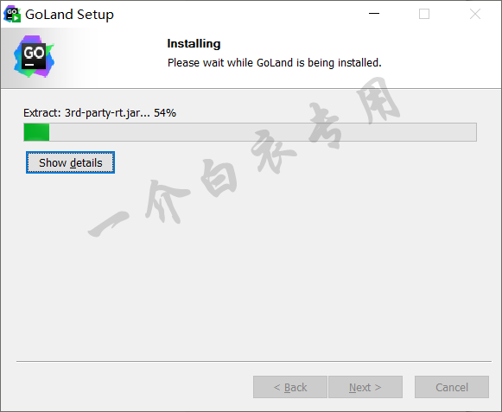
Task: Click the 'GoLand Setup' window title text
Action: pos(69,15)
